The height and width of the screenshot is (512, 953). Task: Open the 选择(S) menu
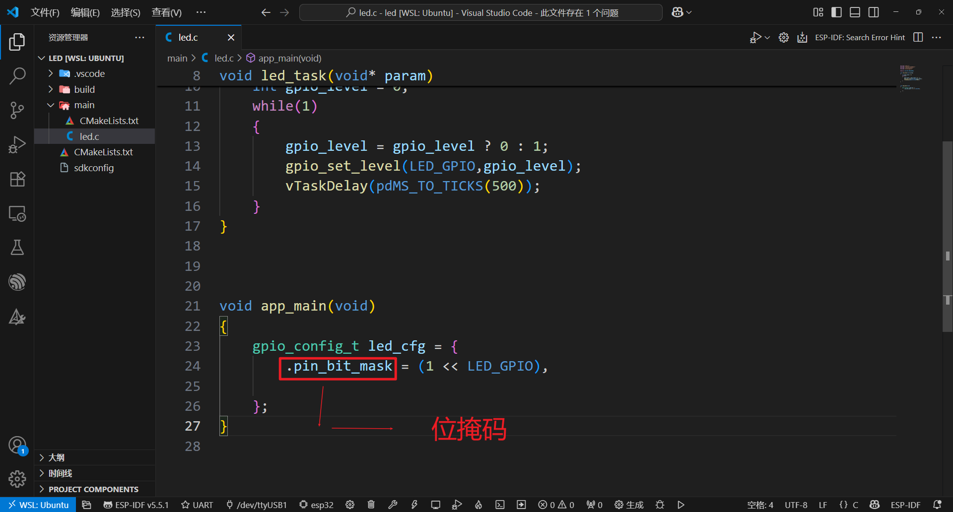[x=126, y=12]
